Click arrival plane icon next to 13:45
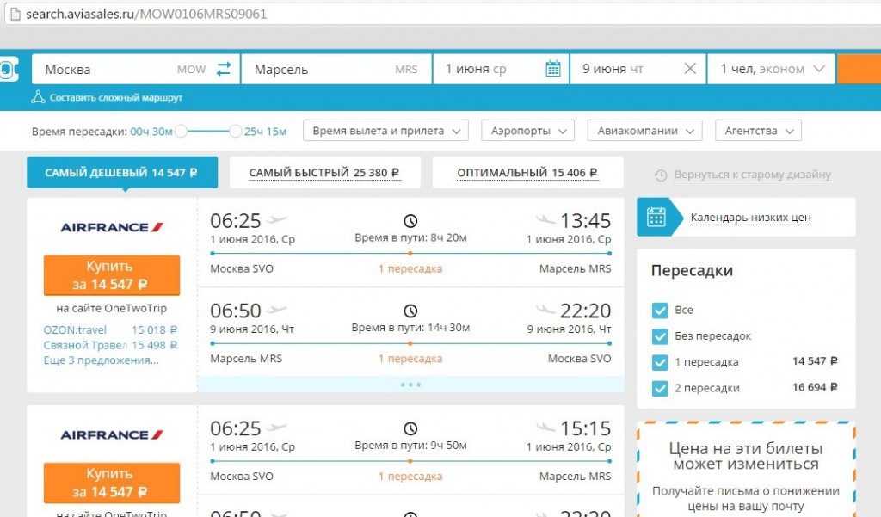The image size is (881, 517). 545,219
